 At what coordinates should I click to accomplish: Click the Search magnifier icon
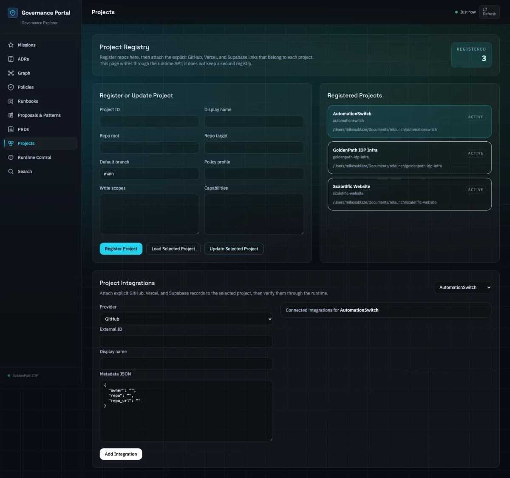(x=11, y=172)
